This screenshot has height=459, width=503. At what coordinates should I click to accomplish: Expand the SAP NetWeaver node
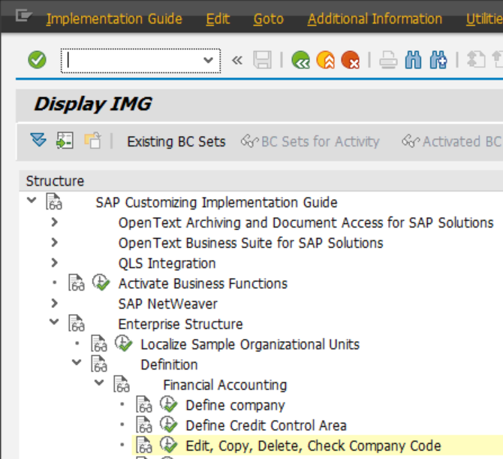coord(54,303)
